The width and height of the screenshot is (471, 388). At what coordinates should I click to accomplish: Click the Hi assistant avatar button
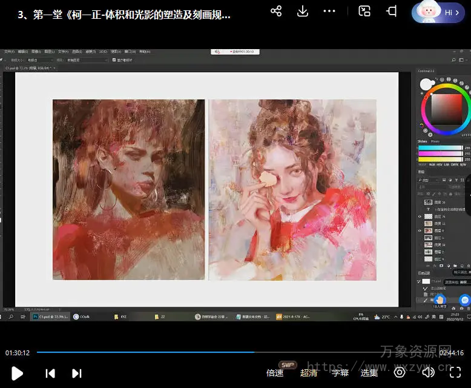pos(438,12)
